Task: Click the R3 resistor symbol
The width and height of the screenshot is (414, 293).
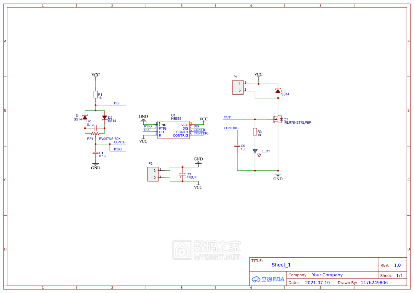Action: [255, 132]
